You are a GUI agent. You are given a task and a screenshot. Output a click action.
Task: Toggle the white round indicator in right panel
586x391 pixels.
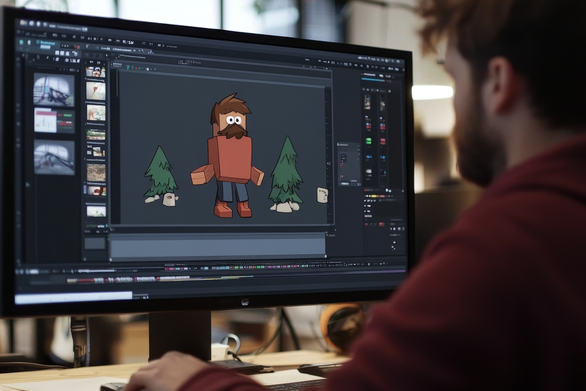click(368, 171)
